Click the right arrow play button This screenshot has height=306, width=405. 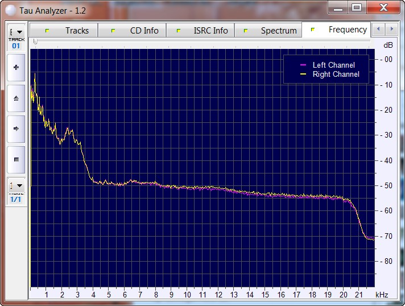pyautogui.click(x=16, y=129)
